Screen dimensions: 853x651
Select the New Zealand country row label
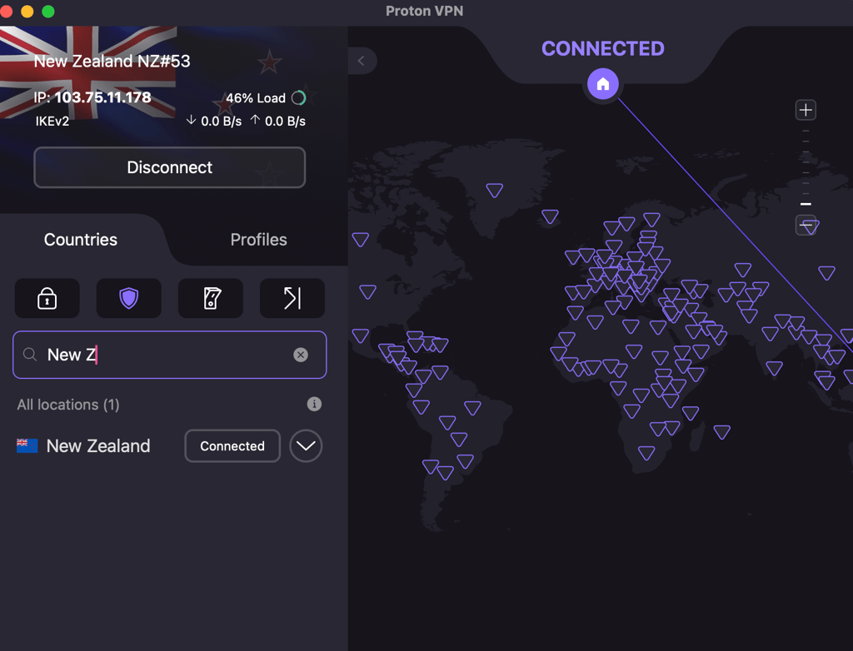[98, 446]
